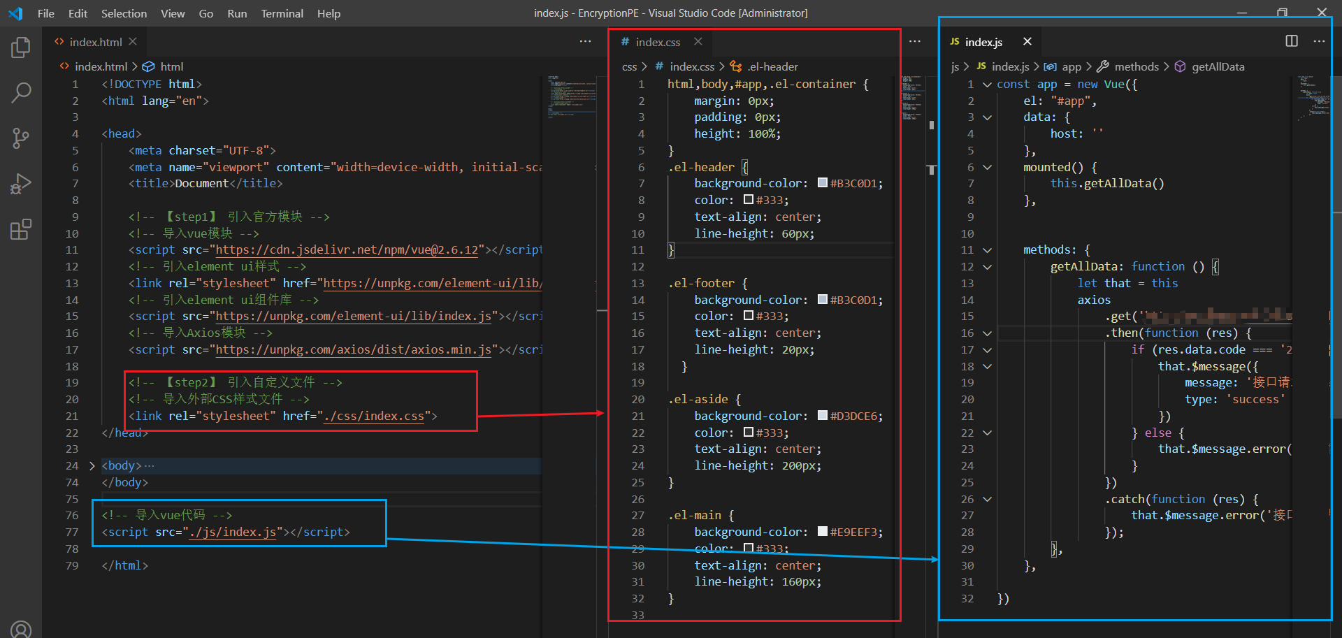Click the js folder in index.js breadcrumb

955,66
